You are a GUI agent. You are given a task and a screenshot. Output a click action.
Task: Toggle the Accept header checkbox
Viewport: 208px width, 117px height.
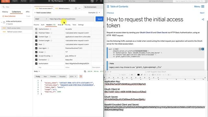(36, 52)
